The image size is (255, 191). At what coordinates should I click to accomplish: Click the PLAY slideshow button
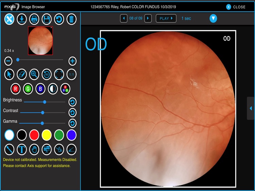pyautogui.click(x=166, y=18)
